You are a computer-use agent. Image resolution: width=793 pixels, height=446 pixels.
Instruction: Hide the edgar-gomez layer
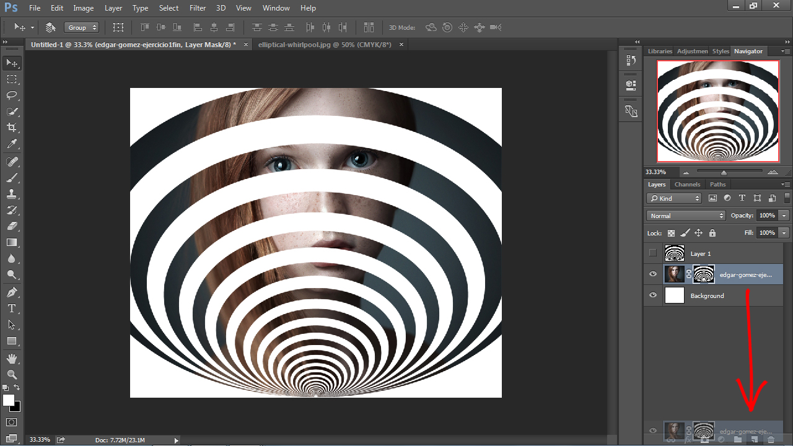[x=652, y=274]
